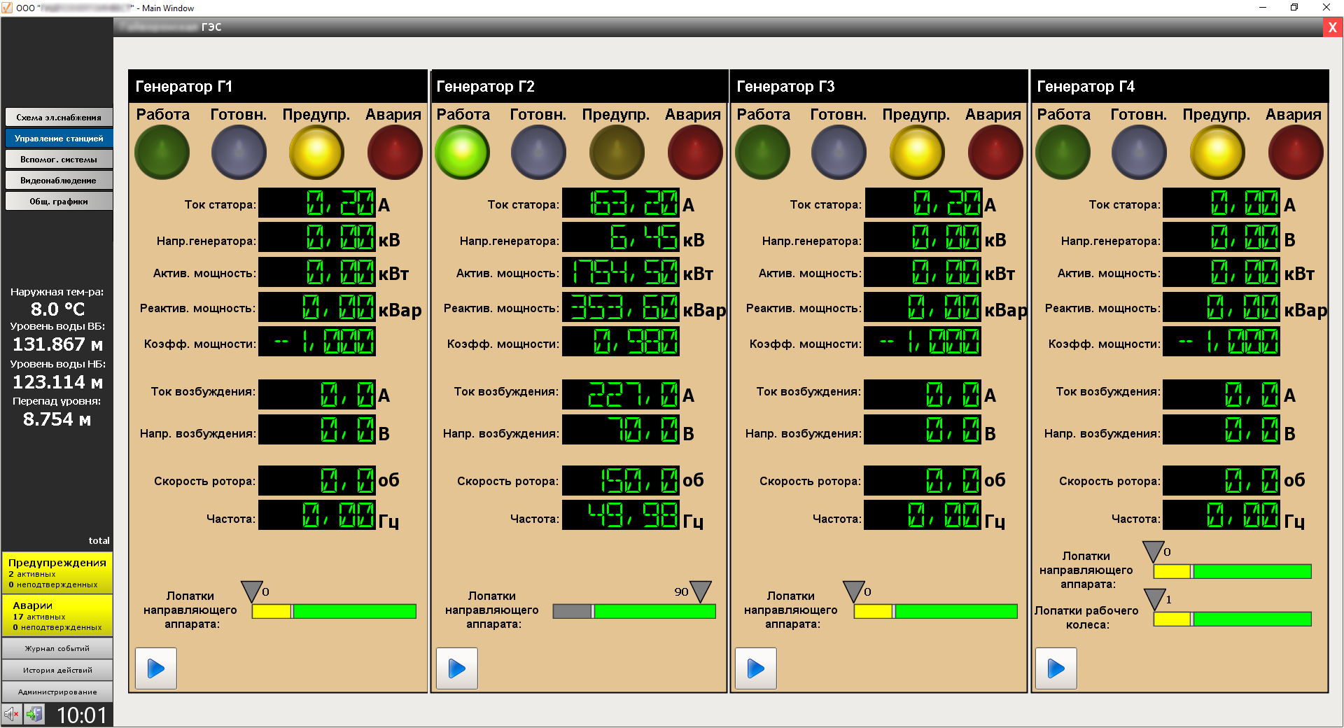Click Generator Г4 Предупр. yellow lamp
This screenshot has width=1344, height=728.
click(x=1217, y=152)
